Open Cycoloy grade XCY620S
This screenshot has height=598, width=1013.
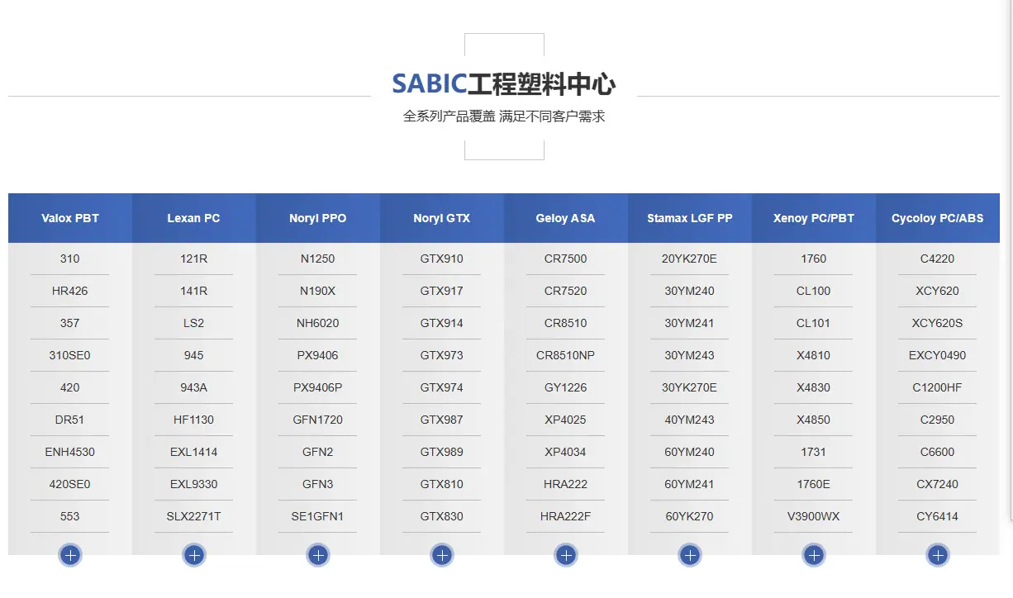pos(938,323)
